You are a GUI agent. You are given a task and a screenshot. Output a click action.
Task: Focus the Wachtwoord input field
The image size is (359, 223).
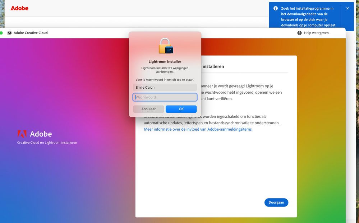point(165,97)
